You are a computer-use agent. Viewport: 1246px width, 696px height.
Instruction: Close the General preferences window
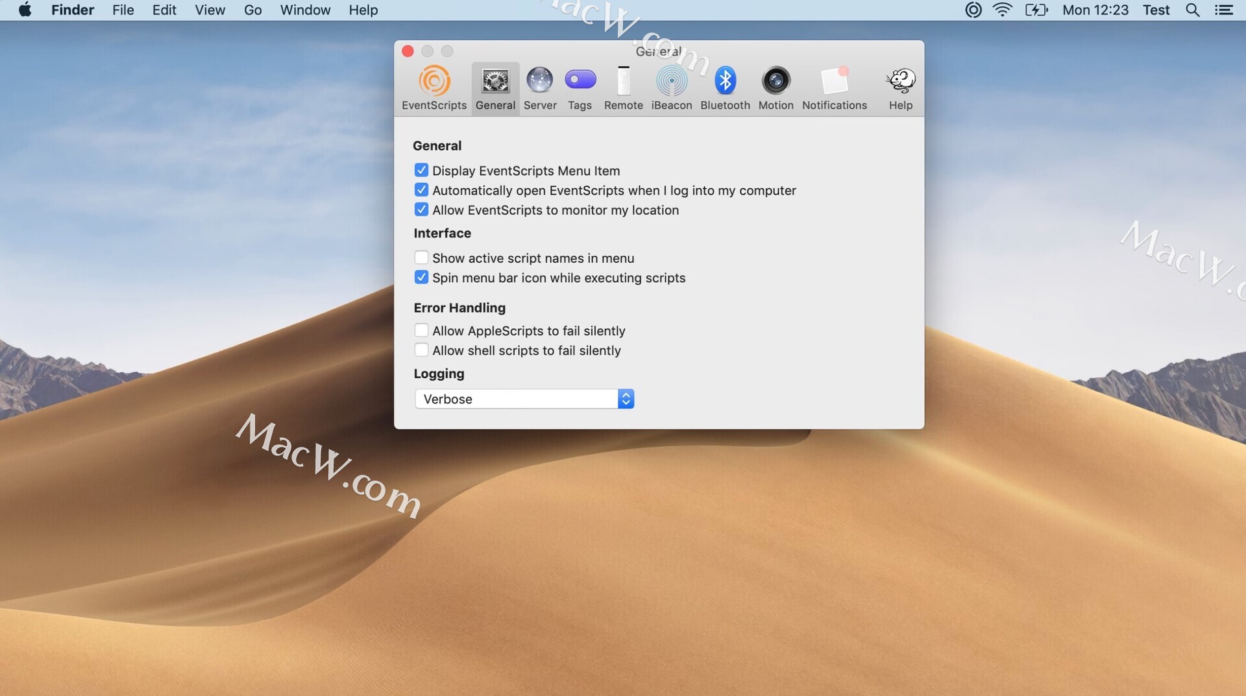pos(408,51)
